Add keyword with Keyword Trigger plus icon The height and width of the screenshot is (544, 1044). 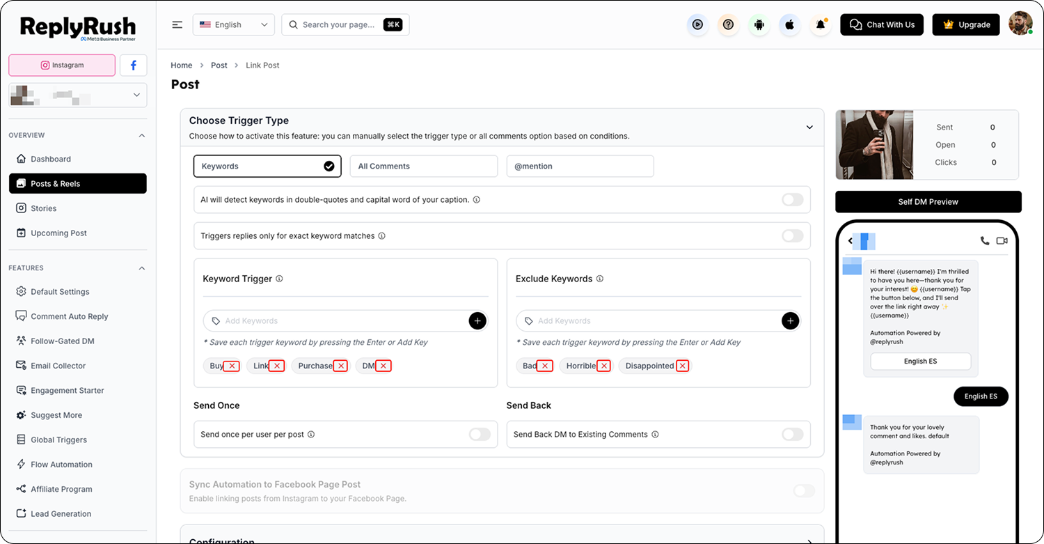pyautogui.click(x=477, y=321)
